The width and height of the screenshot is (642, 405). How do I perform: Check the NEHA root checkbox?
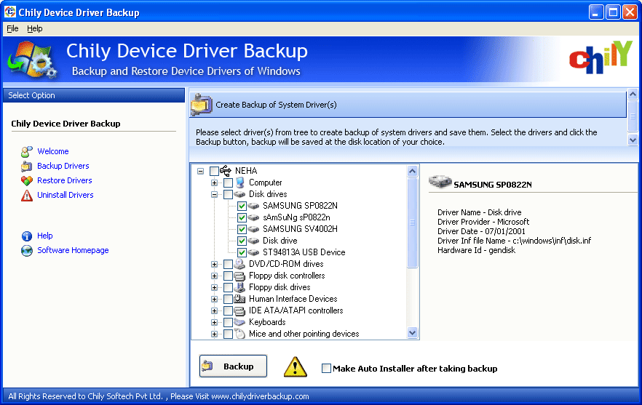[x=214, y=171]
